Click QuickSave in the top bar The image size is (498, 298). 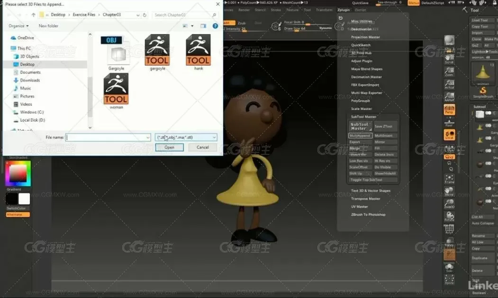pos(360,3)
